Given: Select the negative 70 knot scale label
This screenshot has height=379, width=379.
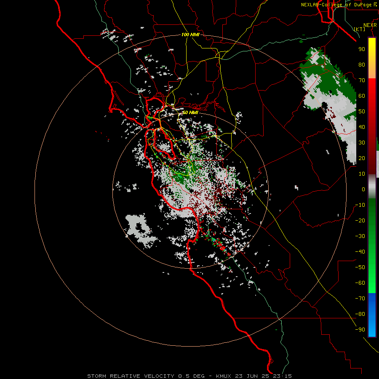Looking at the screenshot, I should coord(360,299).
